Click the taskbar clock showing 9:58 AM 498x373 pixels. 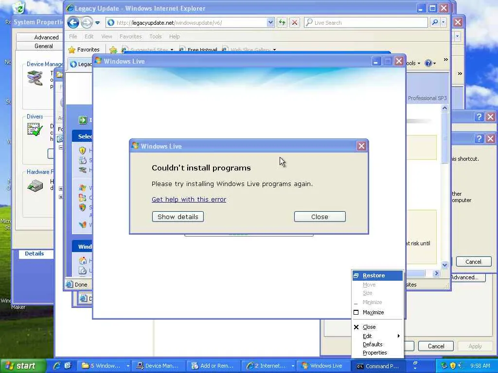coord(480,366)
